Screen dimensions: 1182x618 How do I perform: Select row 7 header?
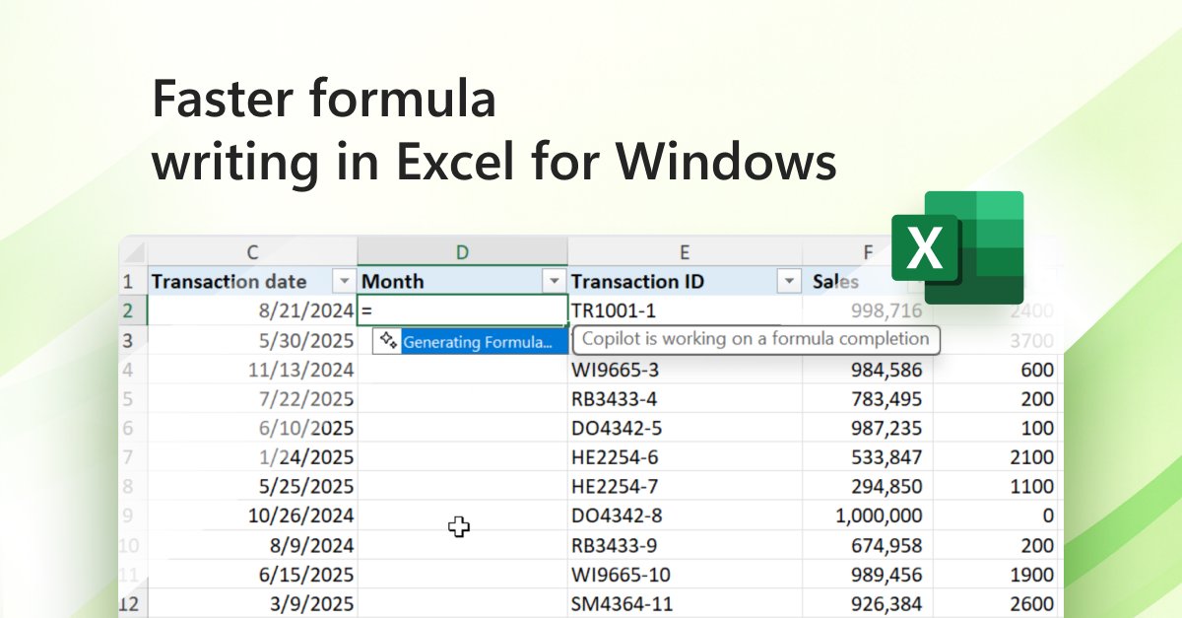[132, 457]
